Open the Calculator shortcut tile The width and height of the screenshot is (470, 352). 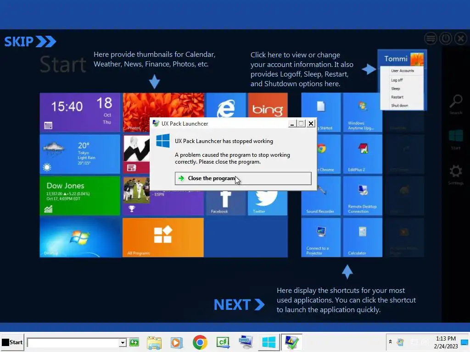pos(363,238)
